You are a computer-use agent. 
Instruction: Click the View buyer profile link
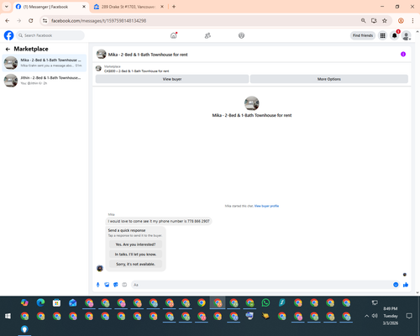coord(266,206)
